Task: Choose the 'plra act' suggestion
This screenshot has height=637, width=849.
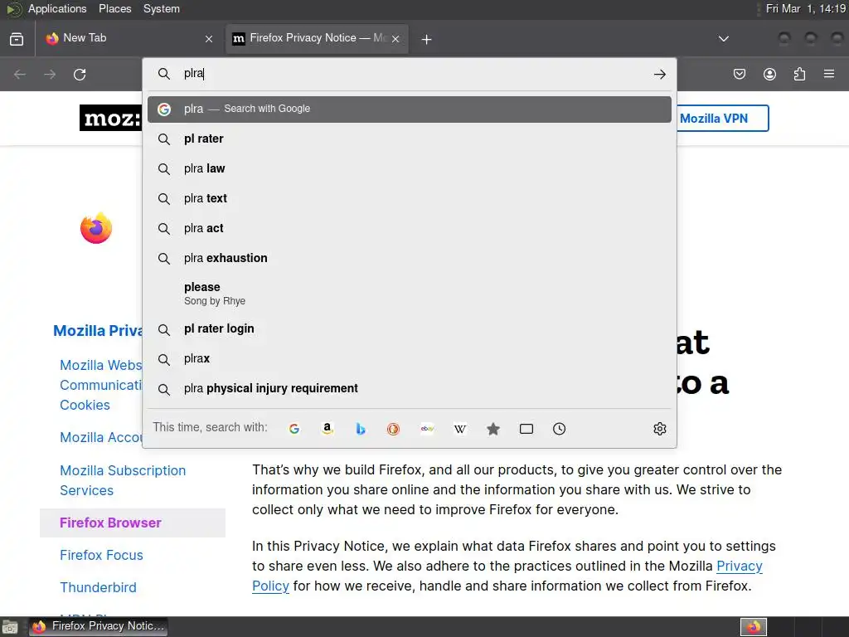Action: click(x=410, y=229)
